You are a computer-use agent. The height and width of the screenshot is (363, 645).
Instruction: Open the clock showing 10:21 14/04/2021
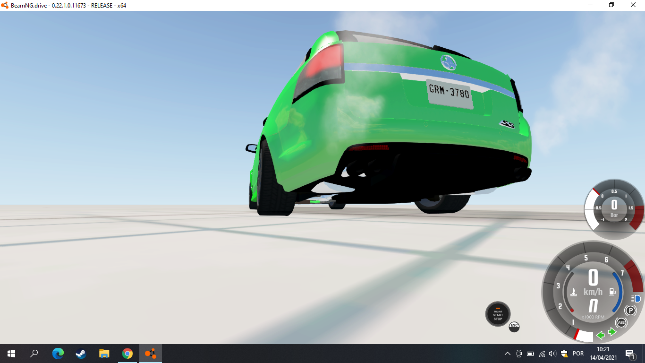603,354
